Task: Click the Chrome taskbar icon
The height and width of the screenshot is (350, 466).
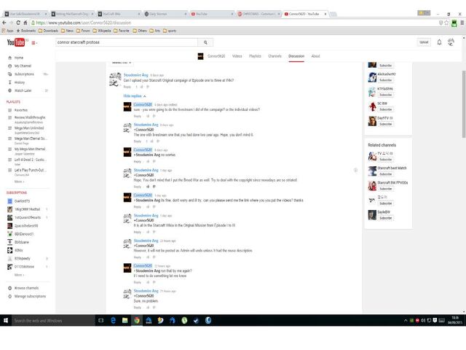Action: click(x=137, y=320)
